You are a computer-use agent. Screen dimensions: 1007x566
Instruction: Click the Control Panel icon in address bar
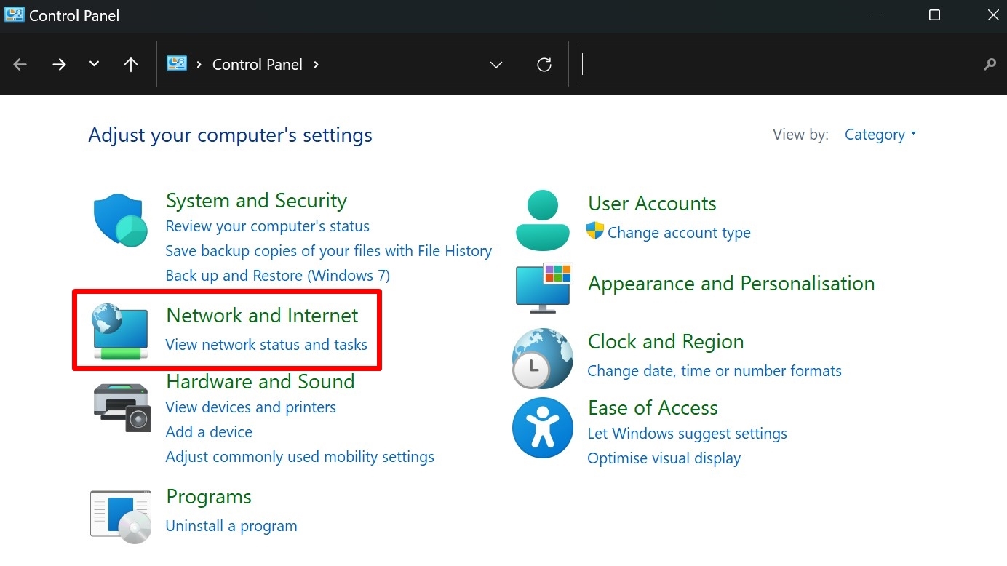pyautogui.click(x=177, y=64)
